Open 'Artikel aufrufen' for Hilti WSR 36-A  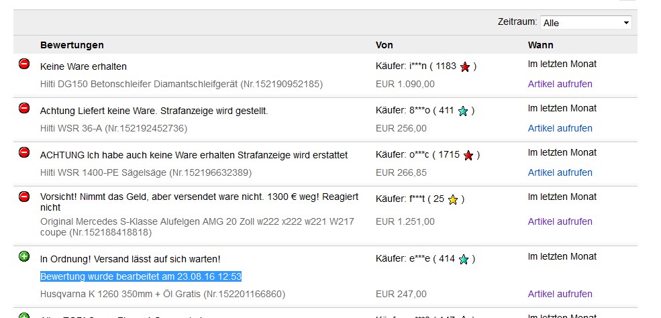(x=560, y=128)
